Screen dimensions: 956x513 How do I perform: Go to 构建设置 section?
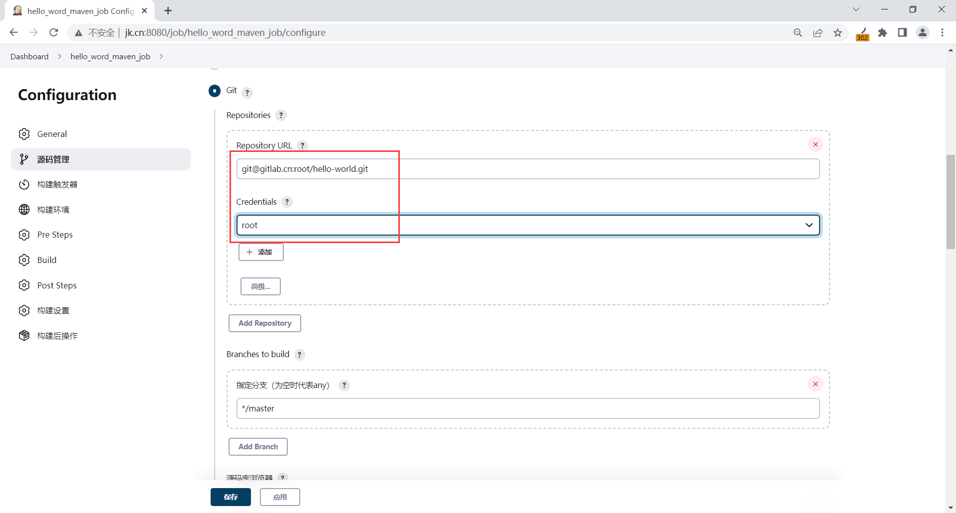point(101,311)
